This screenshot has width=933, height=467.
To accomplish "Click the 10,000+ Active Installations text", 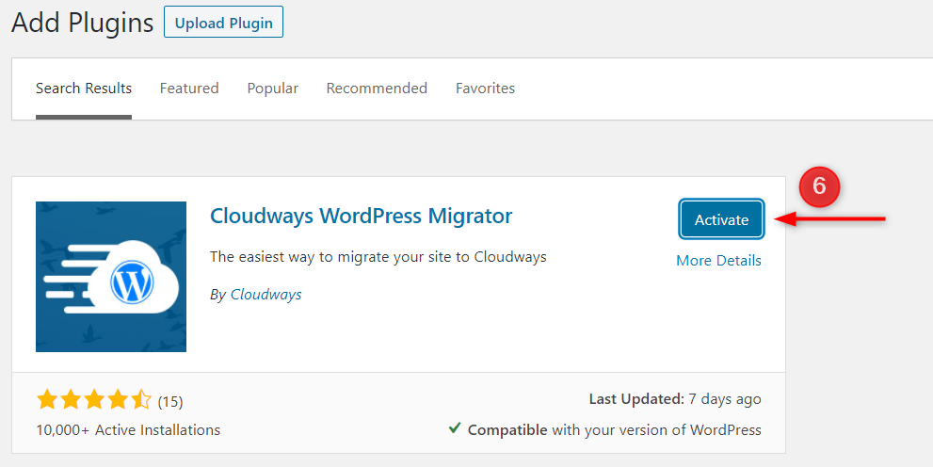I will [128, 430].
